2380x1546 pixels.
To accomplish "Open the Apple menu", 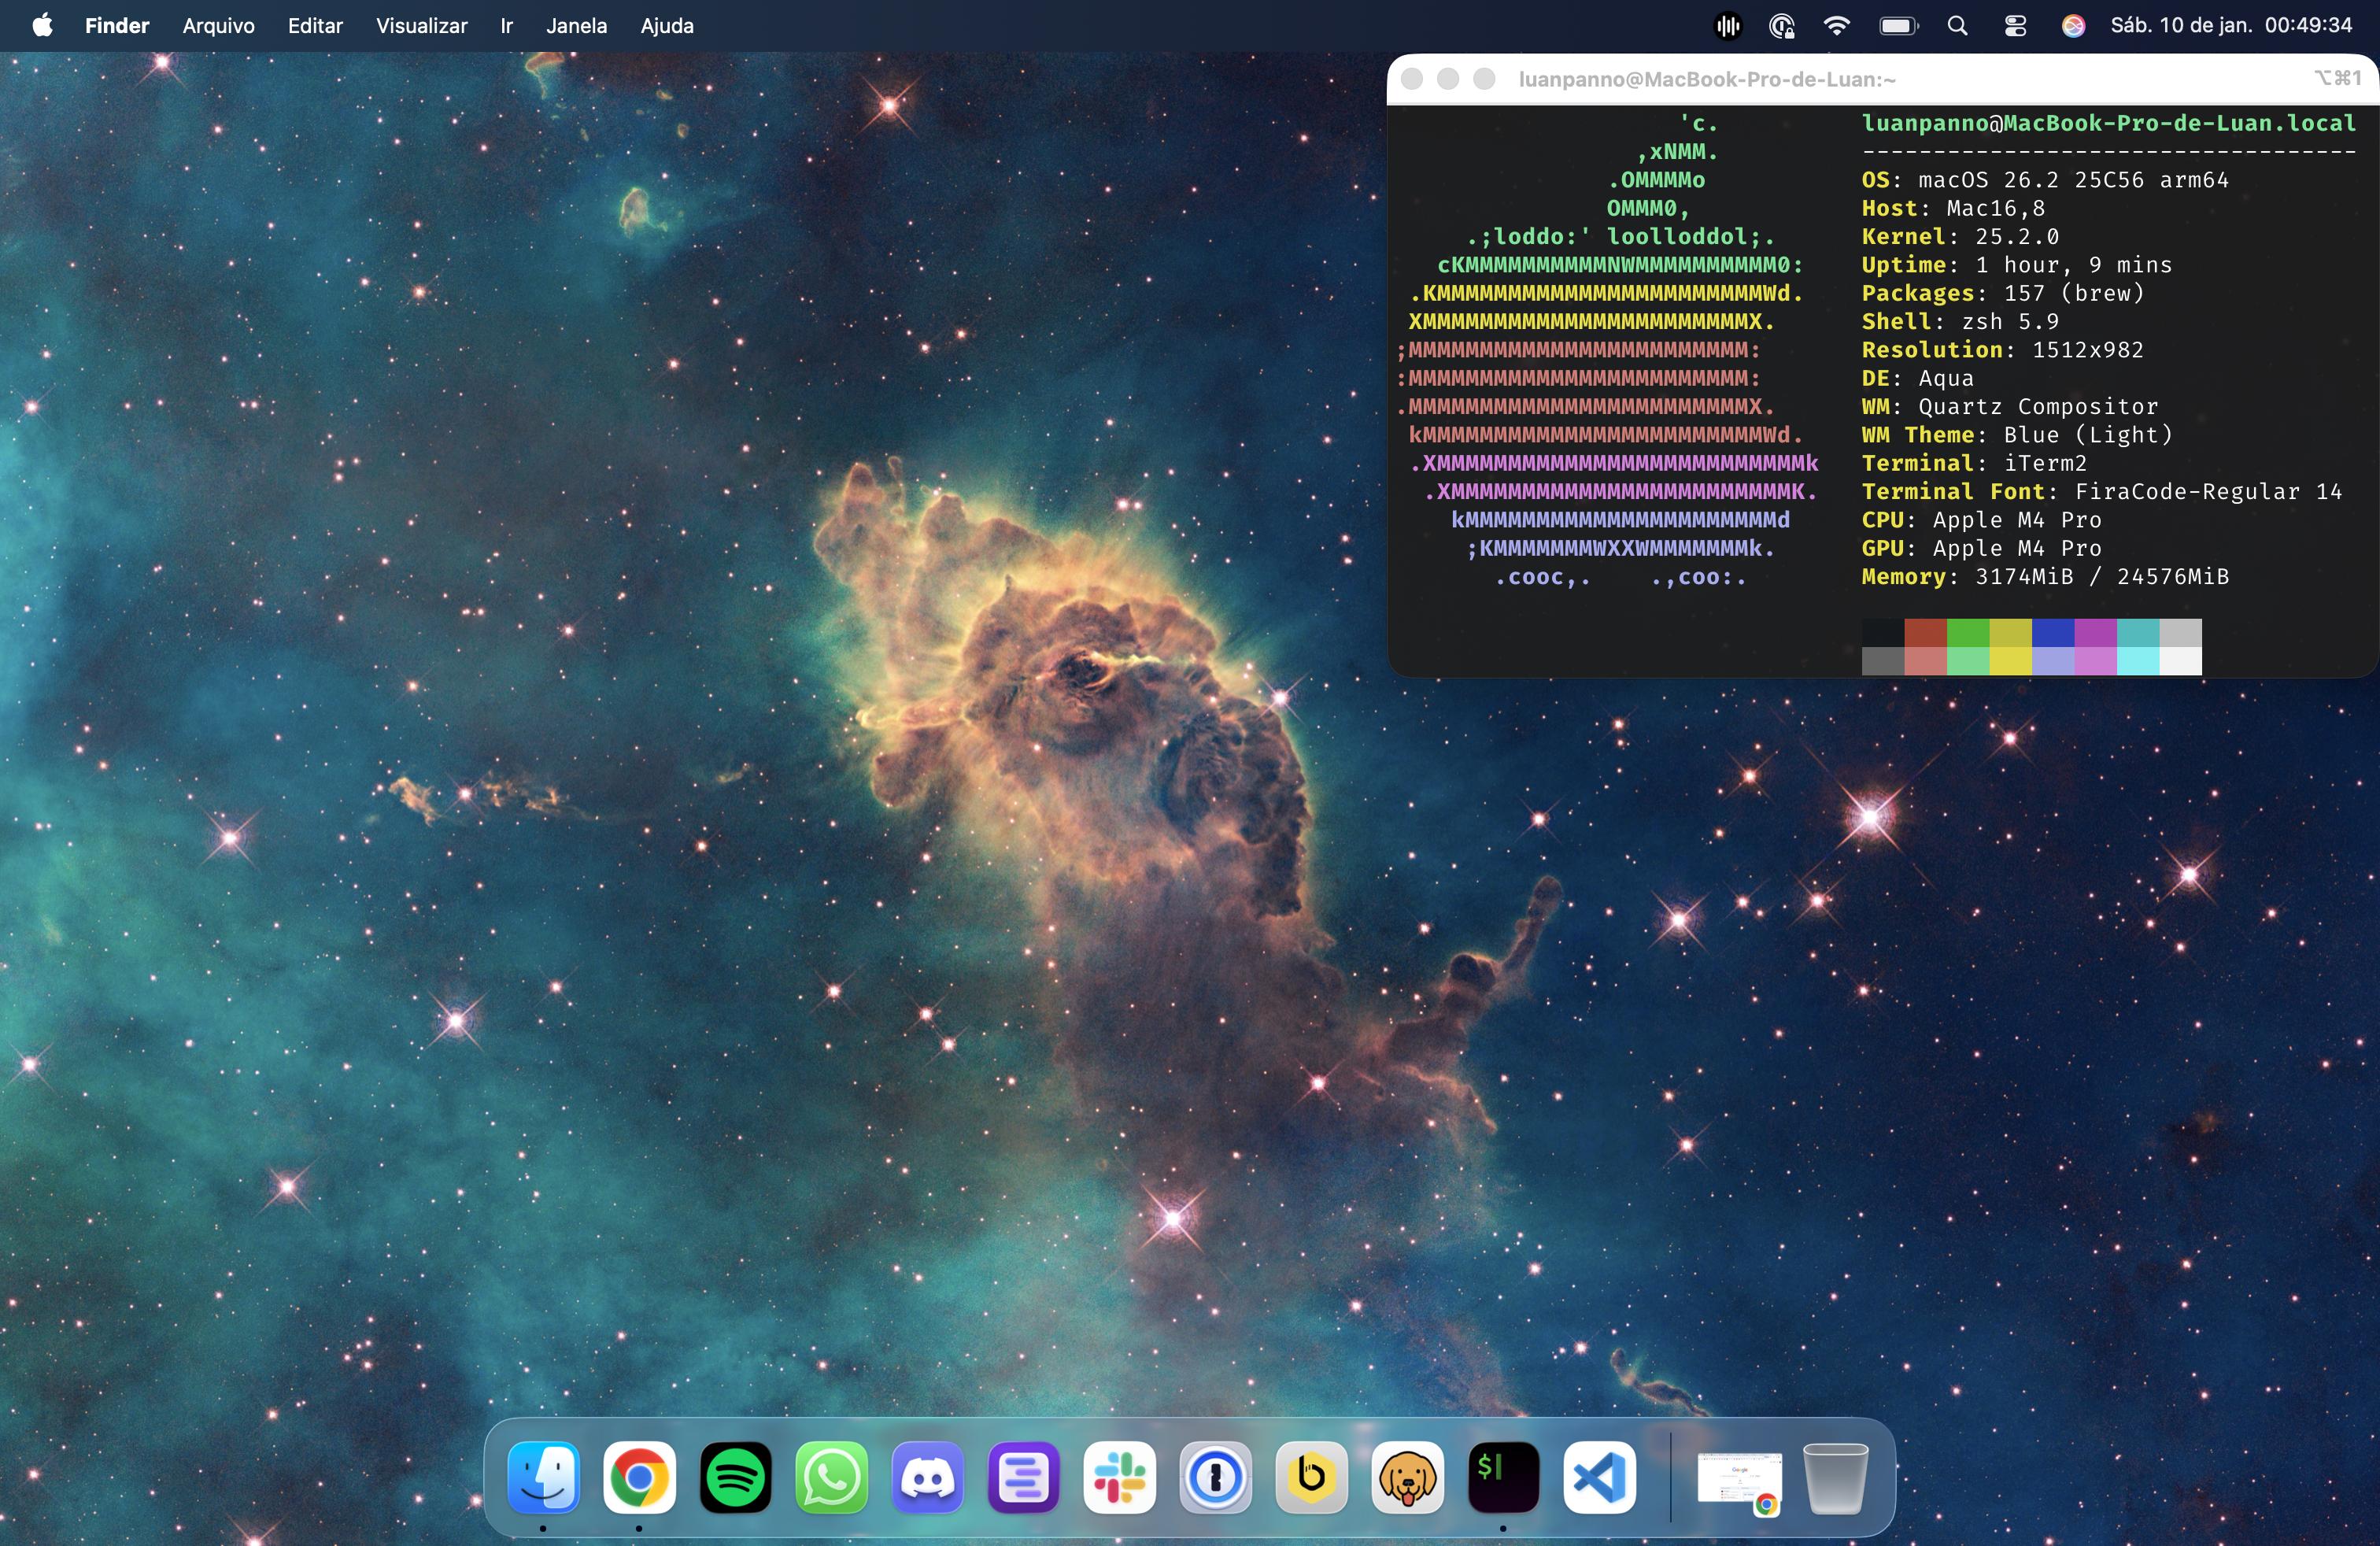I will (42, 26).
